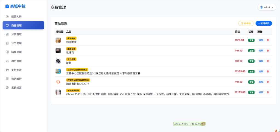Viewport: 280px width, 132px height.
Task: Open 系统设置 menu entry
Action: pyautogui.click(x=23, y=88)
